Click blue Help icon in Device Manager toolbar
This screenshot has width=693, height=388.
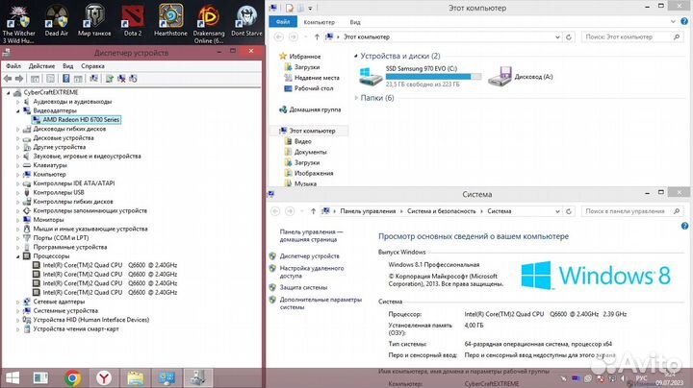pos(65,79)
